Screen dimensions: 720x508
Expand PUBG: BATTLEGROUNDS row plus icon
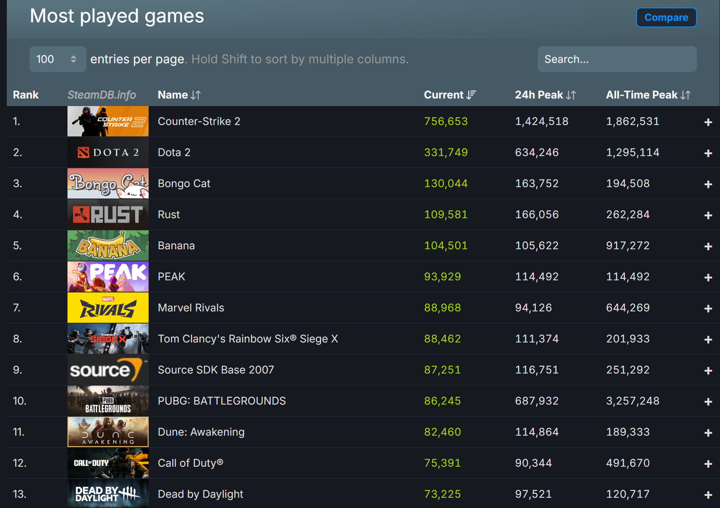click(x=708, y=402)
